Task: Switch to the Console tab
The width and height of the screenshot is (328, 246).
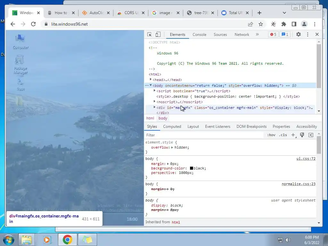Action: click(199, 35)
